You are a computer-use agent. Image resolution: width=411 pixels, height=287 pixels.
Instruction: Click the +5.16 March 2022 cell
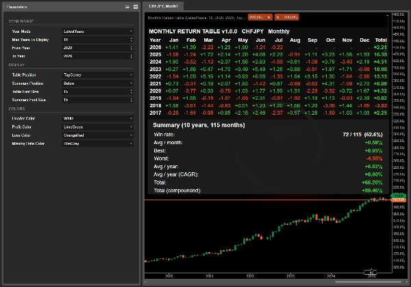pos(207,77)
